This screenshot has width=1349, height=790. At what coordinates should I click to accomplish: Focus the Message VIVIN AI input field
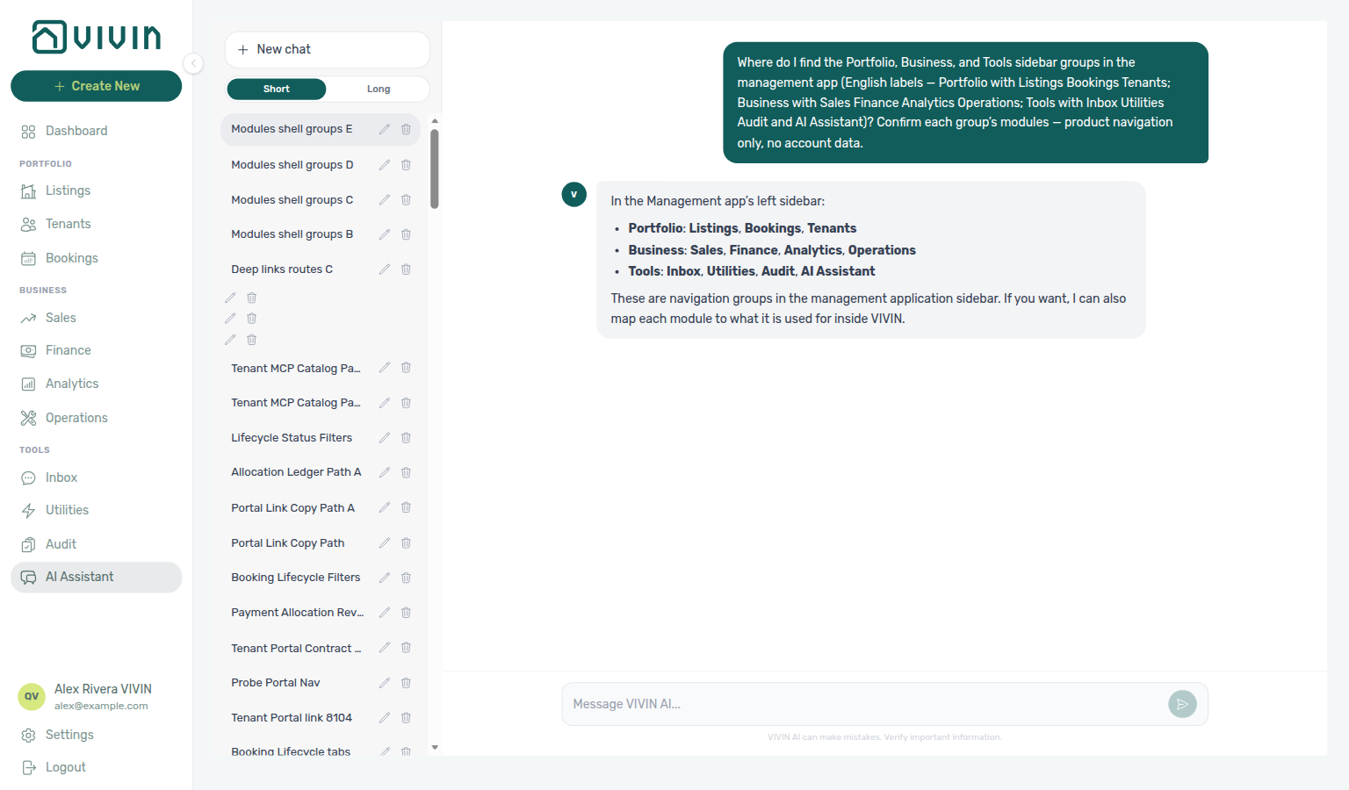point(865,704)
